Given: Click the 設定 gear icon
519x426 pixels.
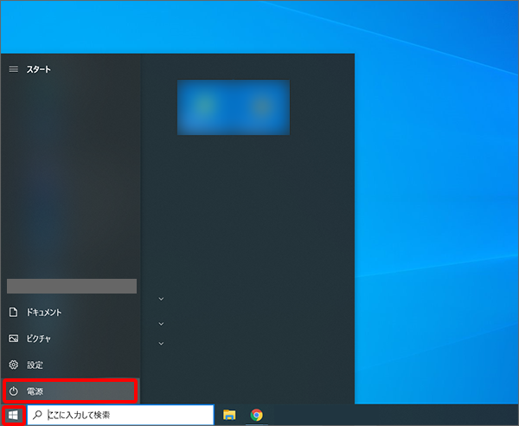Looking at the screenshot, I should pos(13,365).
